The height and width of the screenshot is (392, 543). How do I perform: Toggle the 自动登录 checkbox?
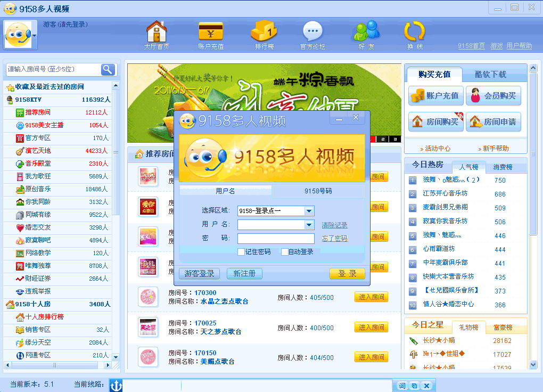285,252
